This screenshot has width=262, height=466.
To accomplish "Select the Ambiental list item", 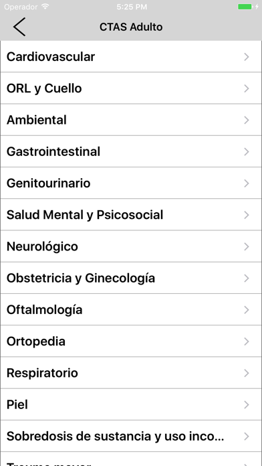I will [131, 120].
